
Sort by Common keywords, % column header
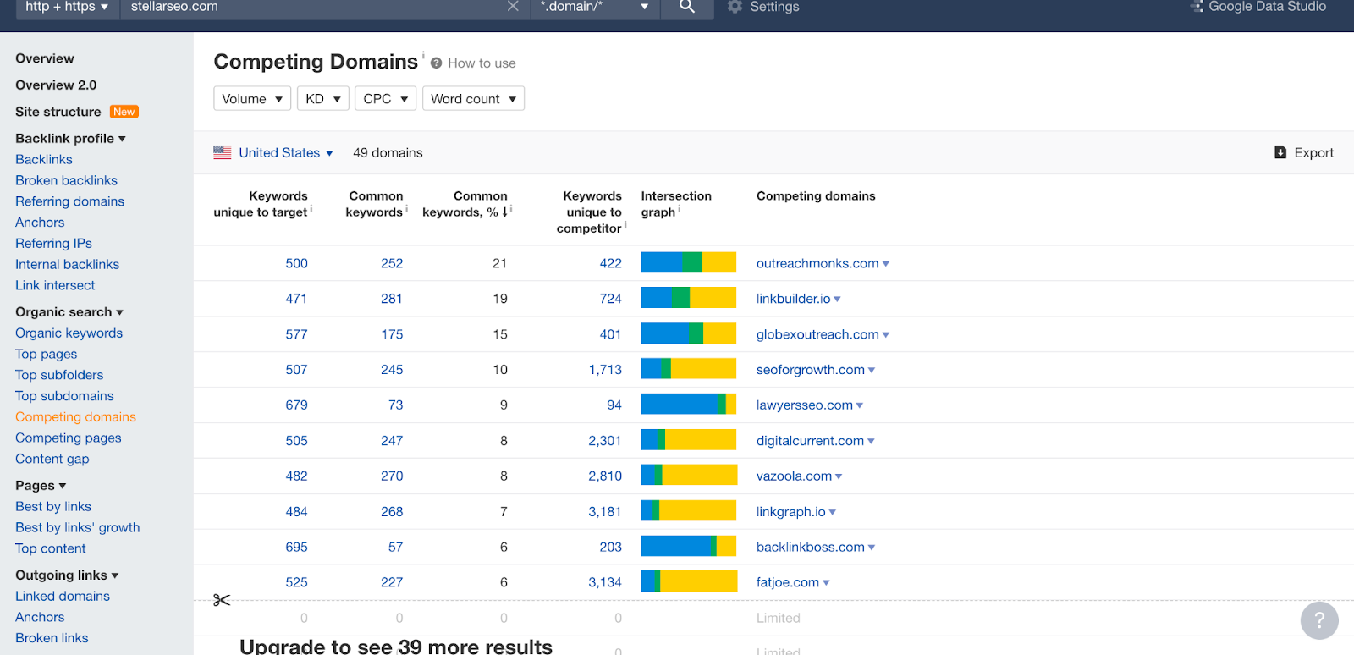coord(465,204)
